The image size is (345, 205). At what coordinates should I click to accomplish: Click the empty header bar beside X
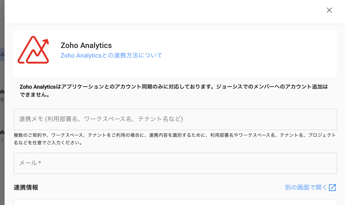pos(164,12)
